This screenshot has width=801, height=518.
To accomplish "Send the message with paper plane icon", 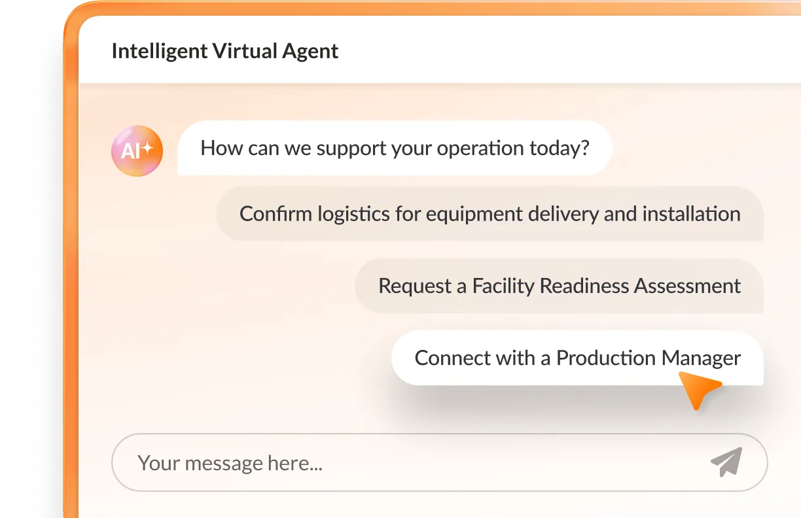I will point(726,462).
